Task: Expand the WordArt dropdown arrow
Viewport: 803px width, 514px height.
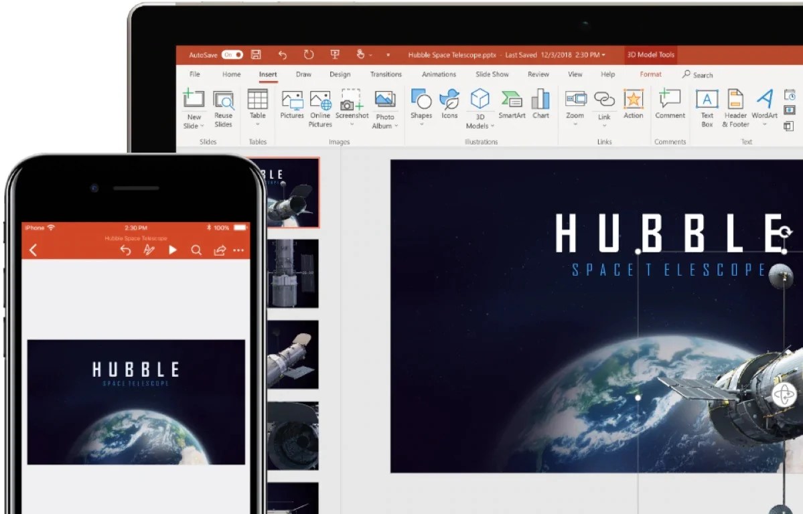Action: 765,124
